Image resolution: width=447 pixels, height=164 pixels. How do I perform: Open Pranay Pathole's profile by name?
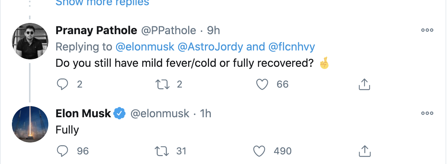(96, 30)
